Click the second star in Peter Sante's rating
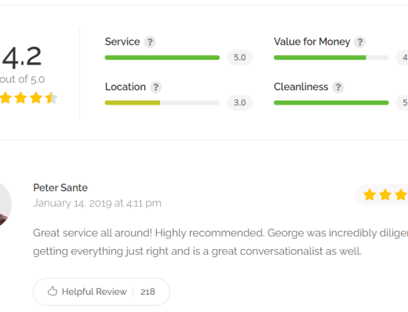408x312 pixels. [x=385, y=195]
